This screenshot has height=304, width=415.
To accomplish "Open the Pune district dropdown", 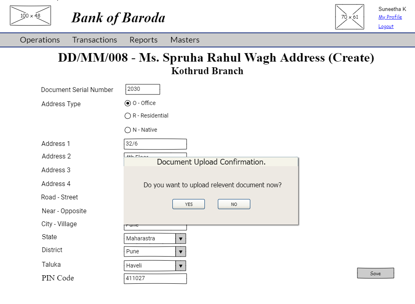I will tap(180, 251).
